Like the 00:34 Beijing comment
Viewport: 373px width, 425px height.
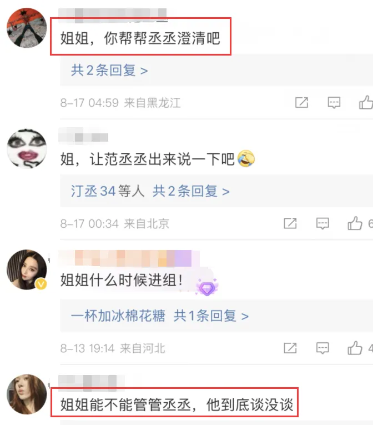[355, 223]
